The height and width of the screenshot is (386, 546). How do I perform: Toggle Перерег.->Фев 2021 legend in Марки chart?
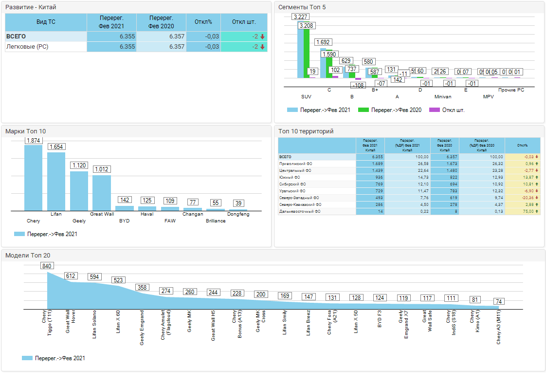(x=46, y=234)
